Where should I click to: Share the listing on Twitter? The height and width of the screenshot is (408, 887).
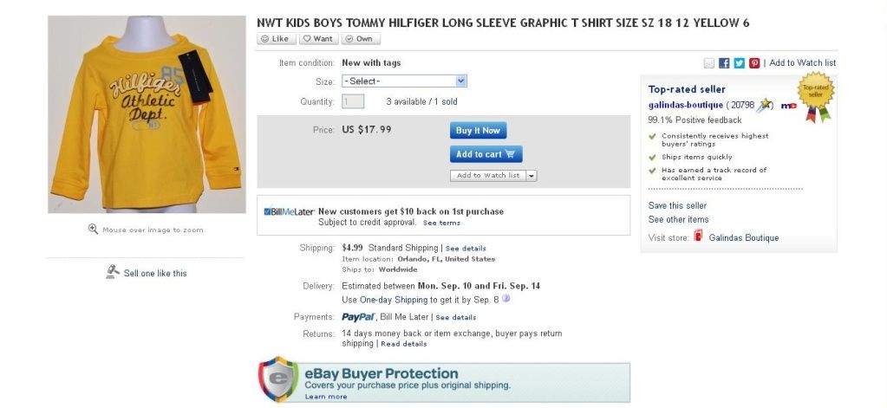[739, 63]
